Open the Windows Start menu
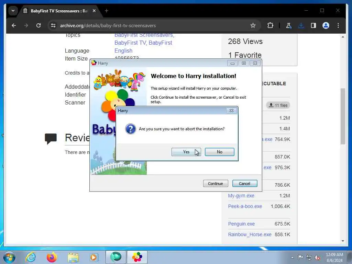Image resolution: width=352 pixels, height=264 pixels. pos(9,257)
